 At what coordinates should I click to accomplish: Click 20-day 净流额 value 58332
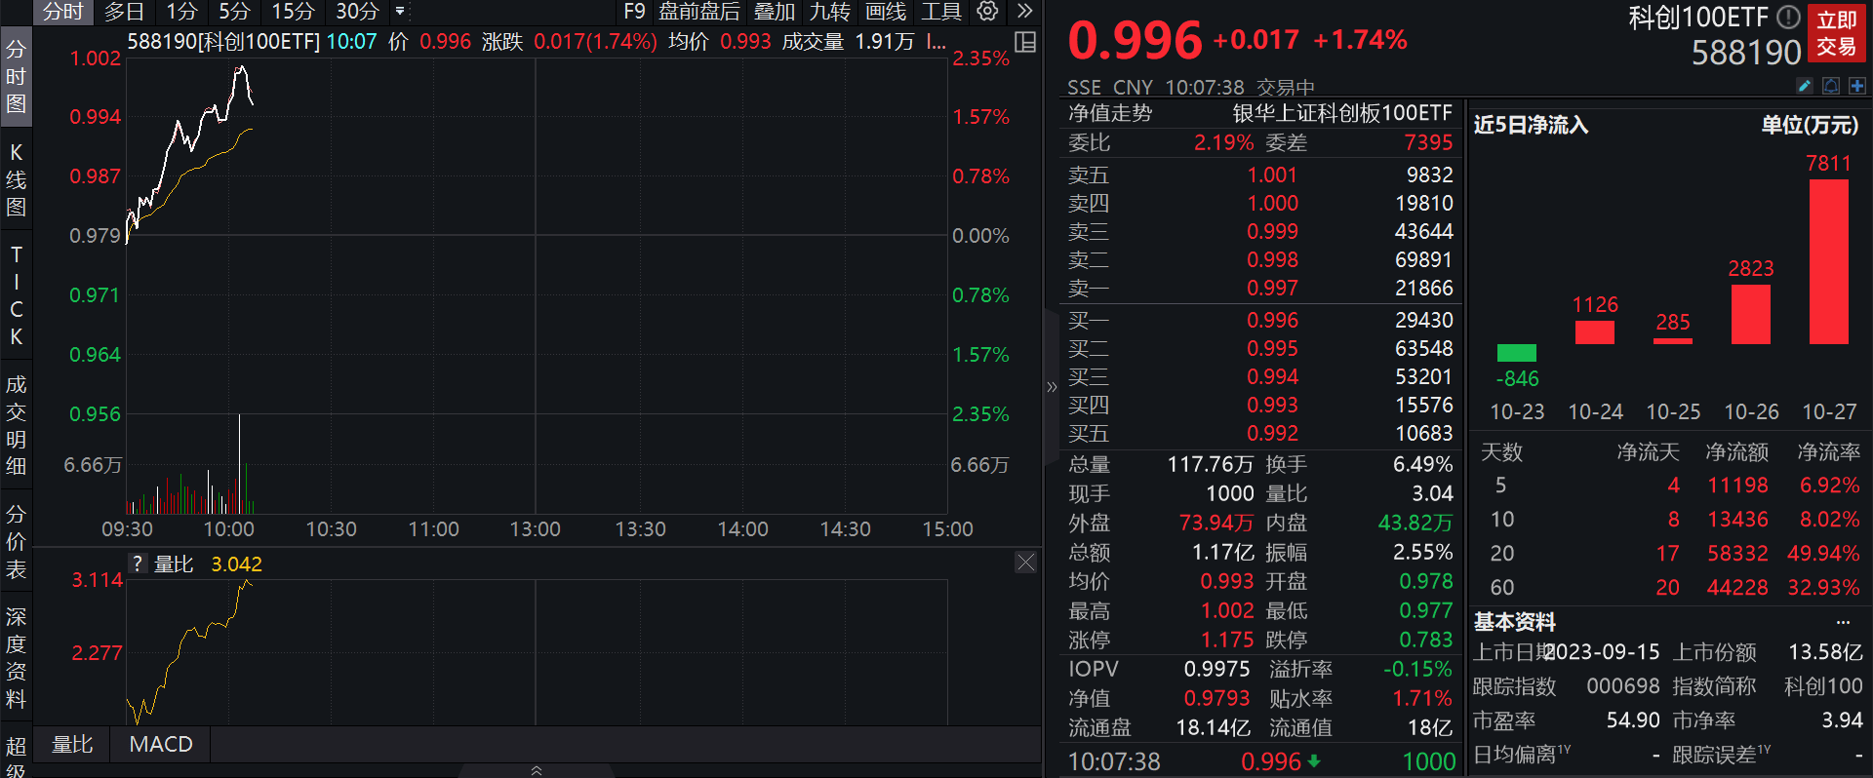(1737, 554)
